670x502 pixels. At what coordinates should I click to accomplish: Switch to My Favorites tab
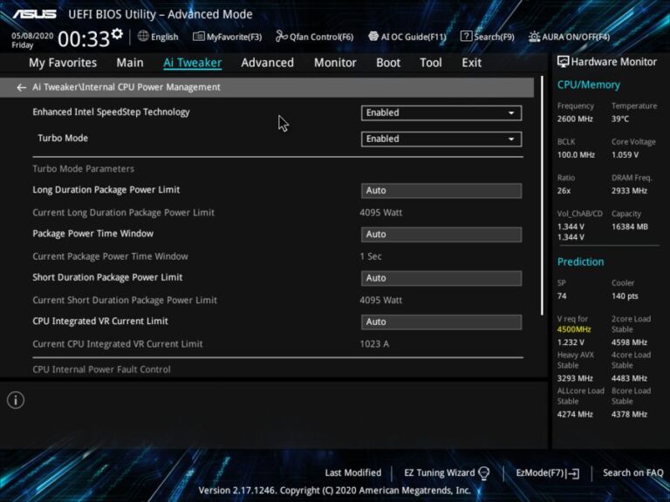[63, 63]
